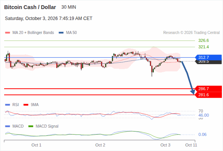Click the MACD Signal legend label
The height and width of the screenshot is (151, 223).
pyautogui.click(x=47, y=126)
